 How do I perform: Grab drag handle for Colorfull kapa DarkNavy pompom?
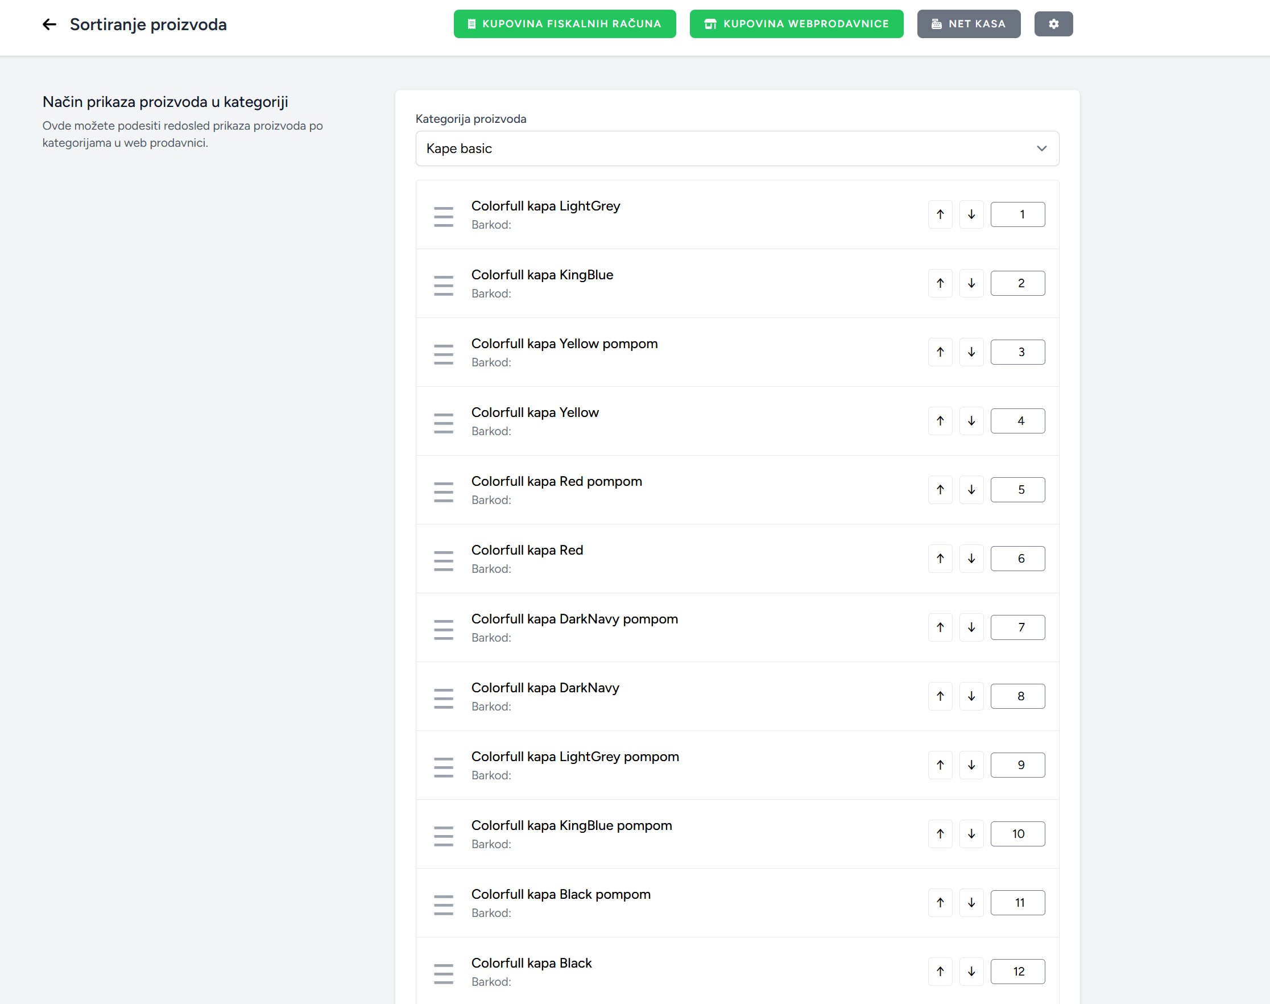click(x=444, y=630)
